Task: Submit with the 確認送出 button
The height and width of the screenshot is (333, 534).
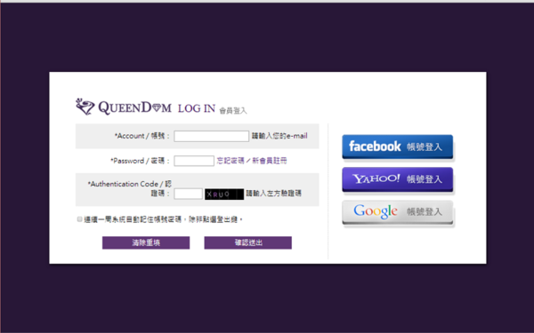Action: point(248,242)
